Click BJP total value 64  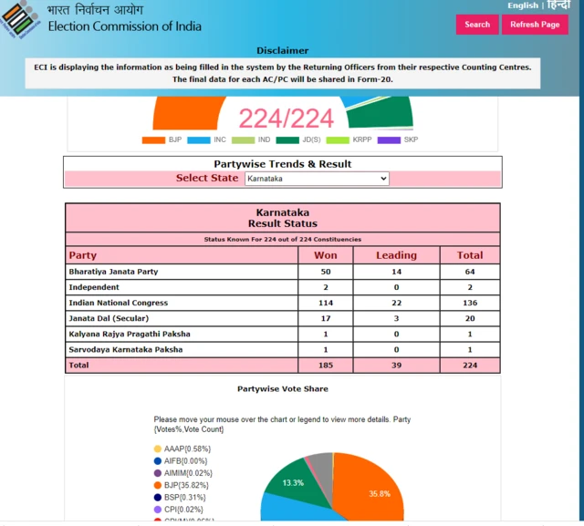470,272
